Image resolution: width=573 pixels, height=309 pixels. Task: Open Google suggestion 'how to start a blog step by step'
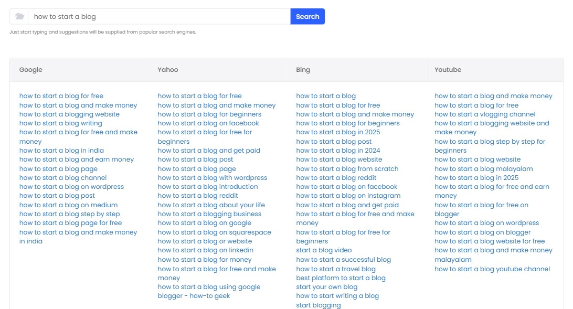[x=69, y=214]
